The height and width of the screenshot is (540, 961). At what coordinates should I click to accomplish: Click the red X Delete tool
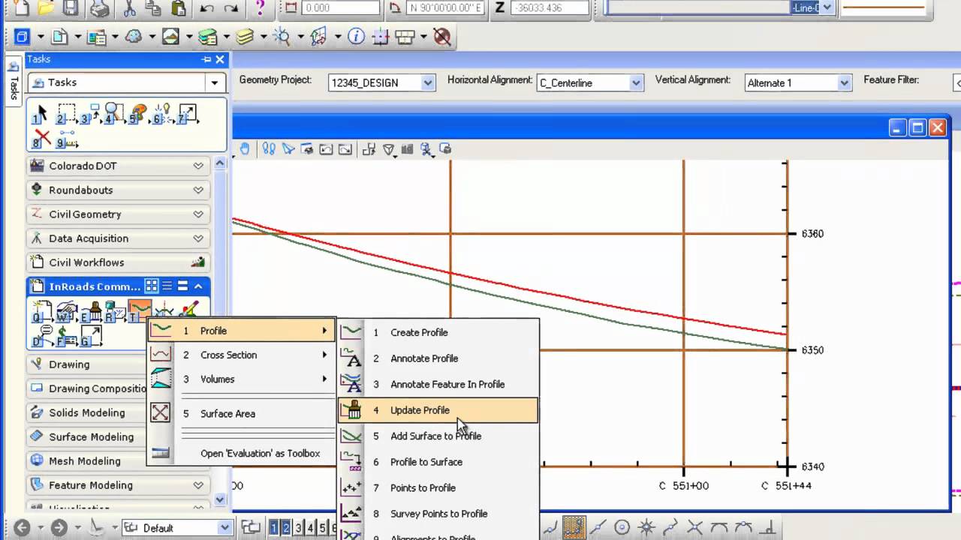(41, 138)
